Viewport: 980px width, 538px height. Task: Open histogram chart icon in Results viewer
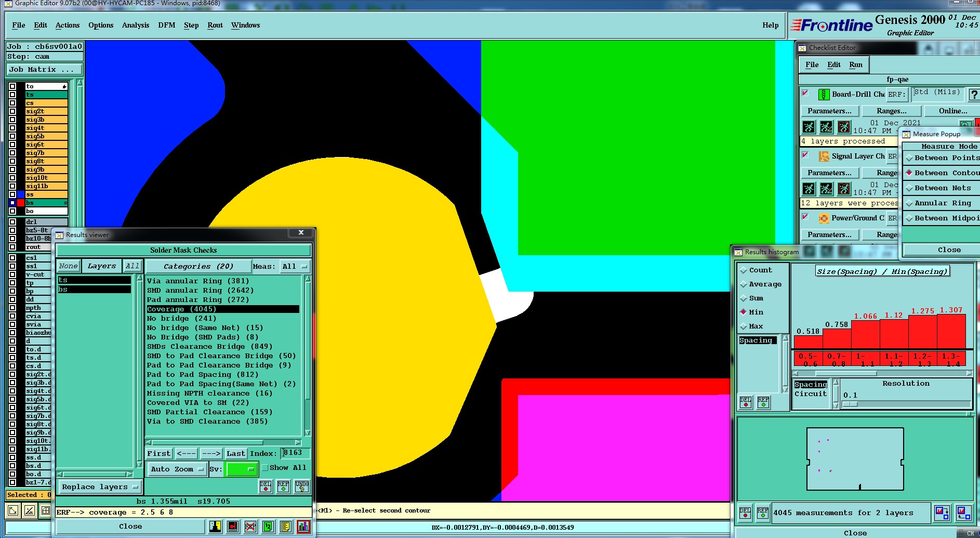[x=303, y=527]
